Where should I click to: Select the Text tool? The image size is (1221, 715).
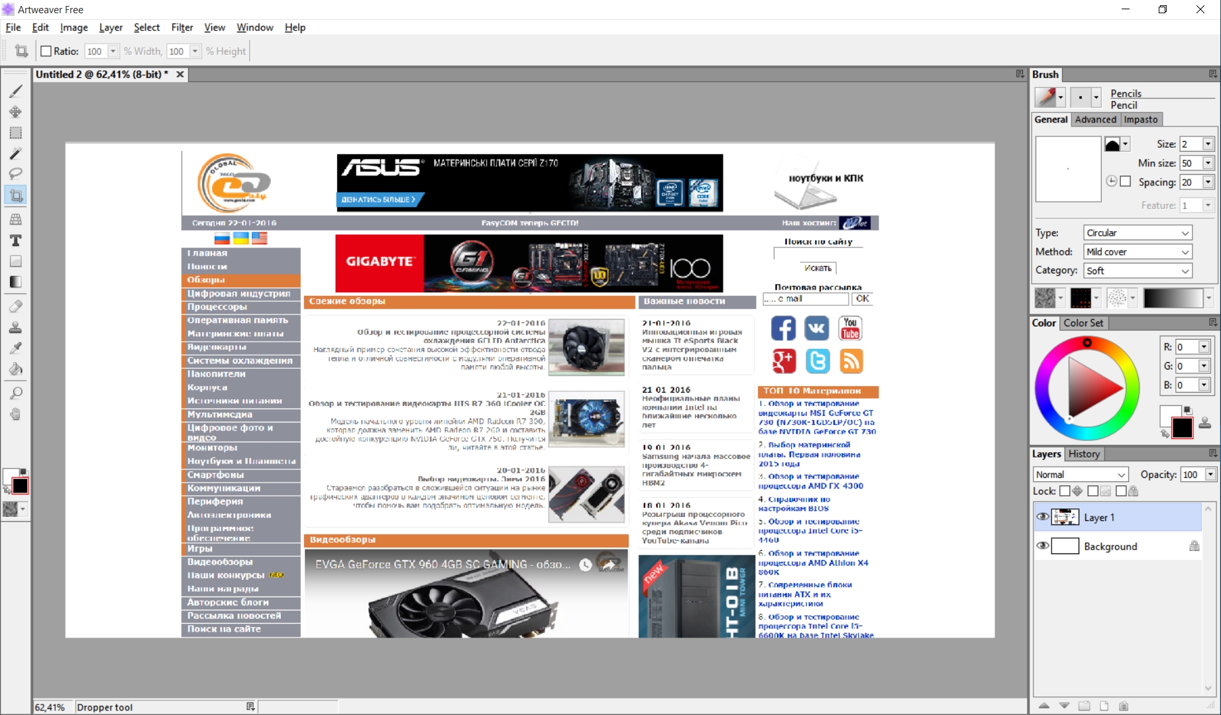15,240
